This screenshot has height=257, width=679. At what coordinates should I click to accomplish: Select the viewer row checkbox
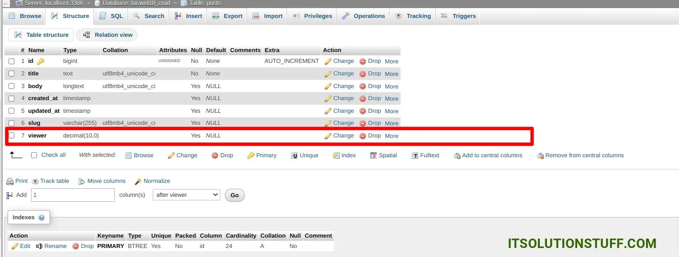point(12,136)
